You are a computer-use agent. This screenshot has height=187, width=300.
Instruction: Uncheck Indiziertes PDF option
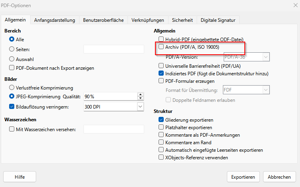click(x=161, y=73)
